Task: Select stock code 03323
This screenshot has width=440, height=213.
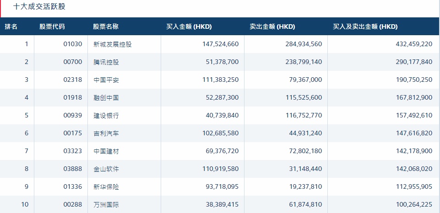Action: click(x=73, y=151)
